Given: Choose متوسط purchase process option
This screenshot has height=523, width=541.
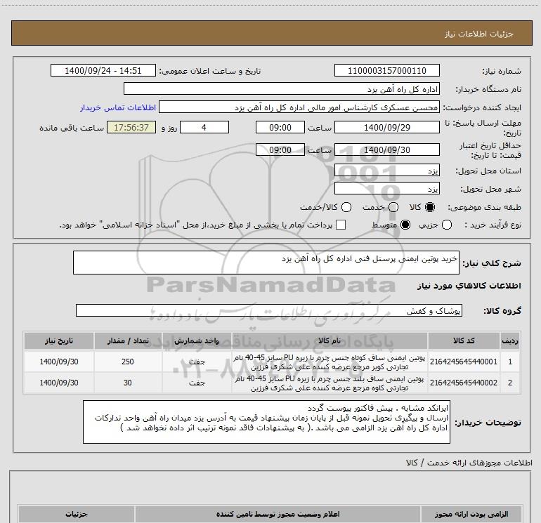Looking at the screenshot, I should [x=405, y=225].
